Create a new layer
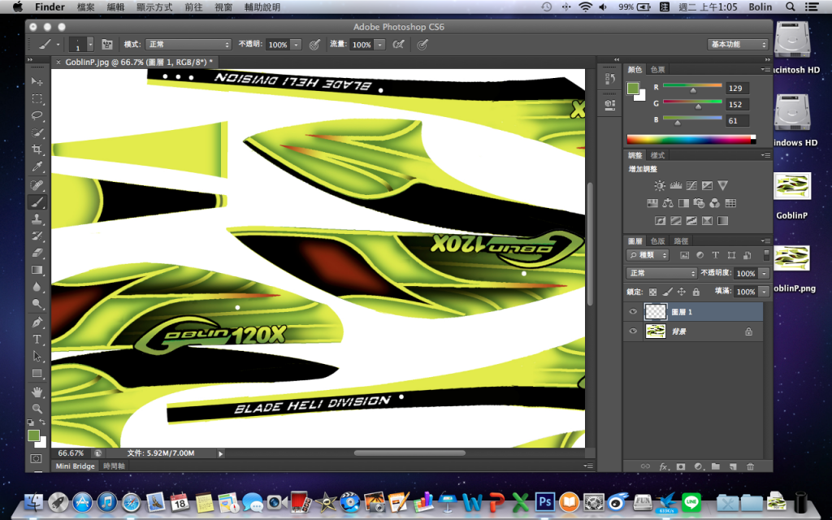Image resolution: width=832 pixels, height=520 pixels. click(x=733, y=466)
